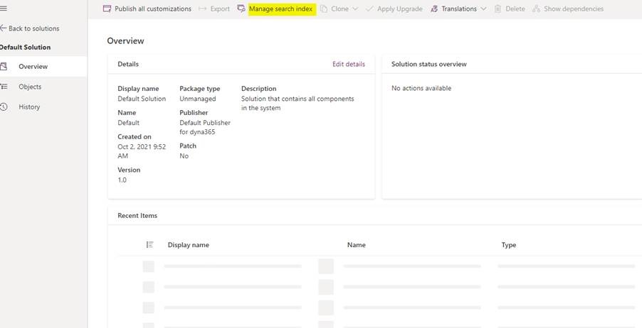Click the Back to solutions arrow icon
The width and height of the screenshot is (642, 328).
(3, 28)
